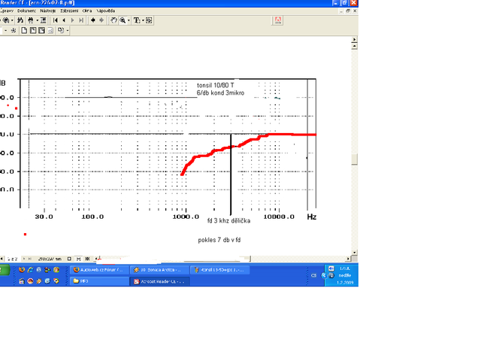Click horizontal scrollbar right arrow

(x=348, y=259)
